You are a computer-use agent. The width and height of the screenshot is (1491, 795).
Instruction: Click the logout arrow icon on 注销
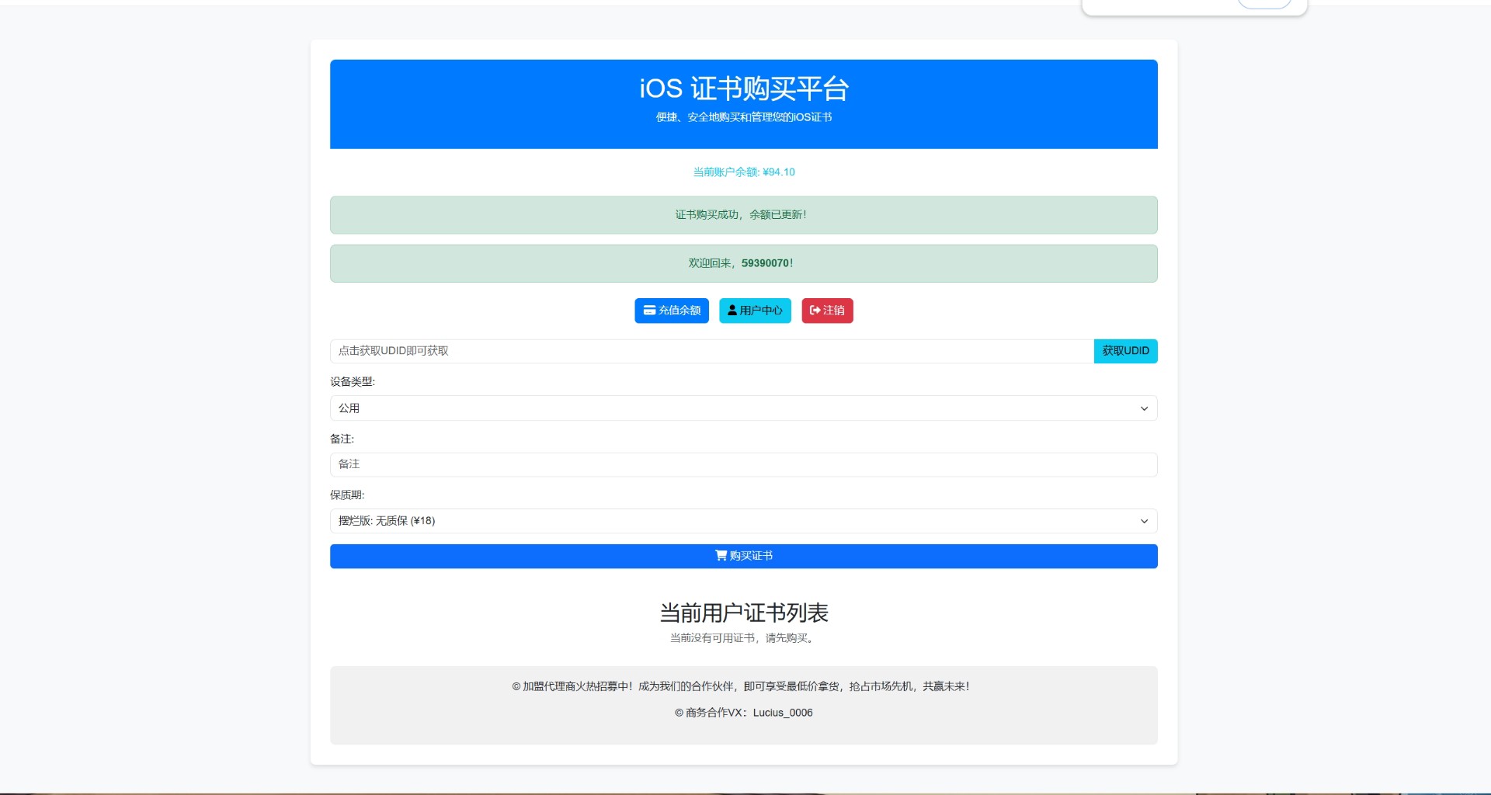pyautogui.click(x=815, y=311)
